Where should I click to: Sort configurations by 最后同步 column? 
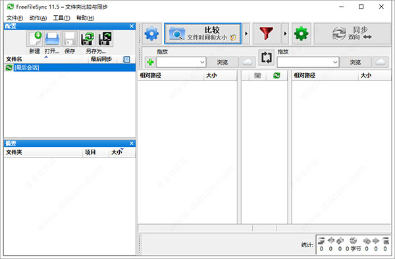pyautogui.click(x=103, y=59)
